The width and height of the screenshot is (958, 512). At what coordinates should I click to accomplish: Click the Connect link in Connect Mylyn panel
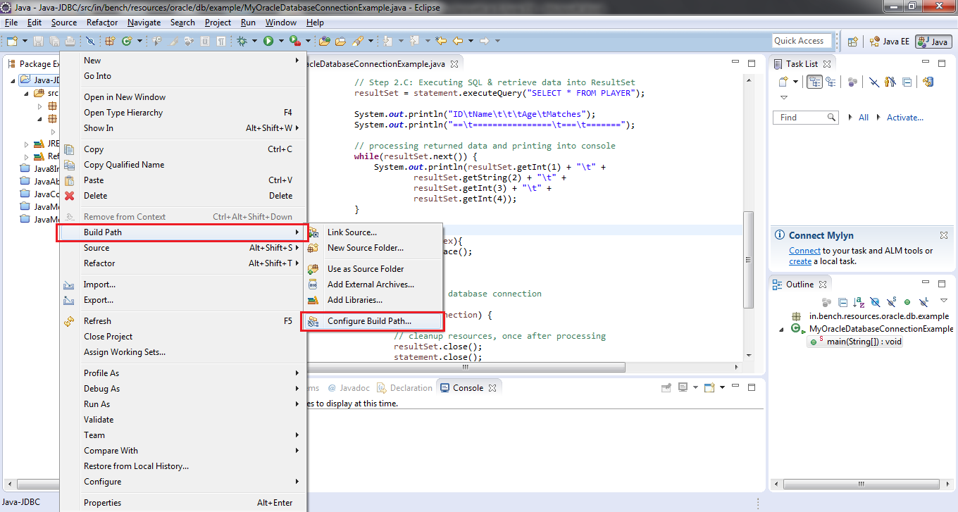point(804,250)
